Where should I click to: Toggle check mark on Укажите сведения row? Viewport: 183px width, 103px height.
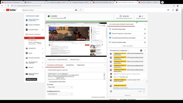click(x=145, y=33)
